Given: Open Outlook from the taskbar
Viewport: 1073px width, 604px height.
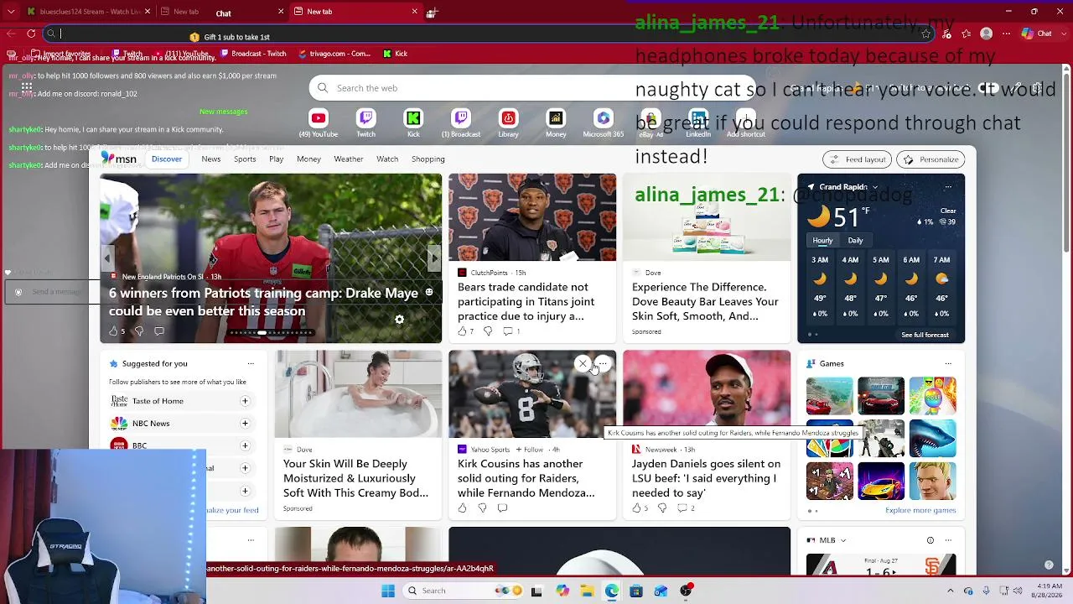Looking at the screenshot, I should [661, 591].
